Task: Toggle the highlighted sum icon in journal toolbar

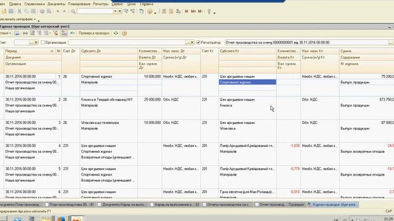Action: [x=64, y=33]
